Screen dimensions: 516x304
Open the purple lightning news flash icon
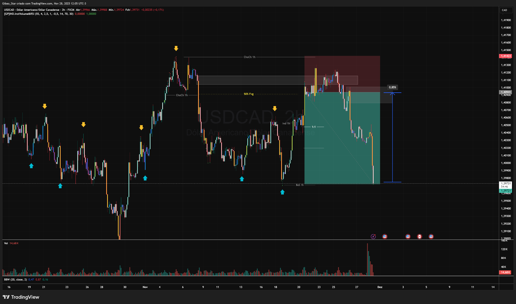[373, 237]
